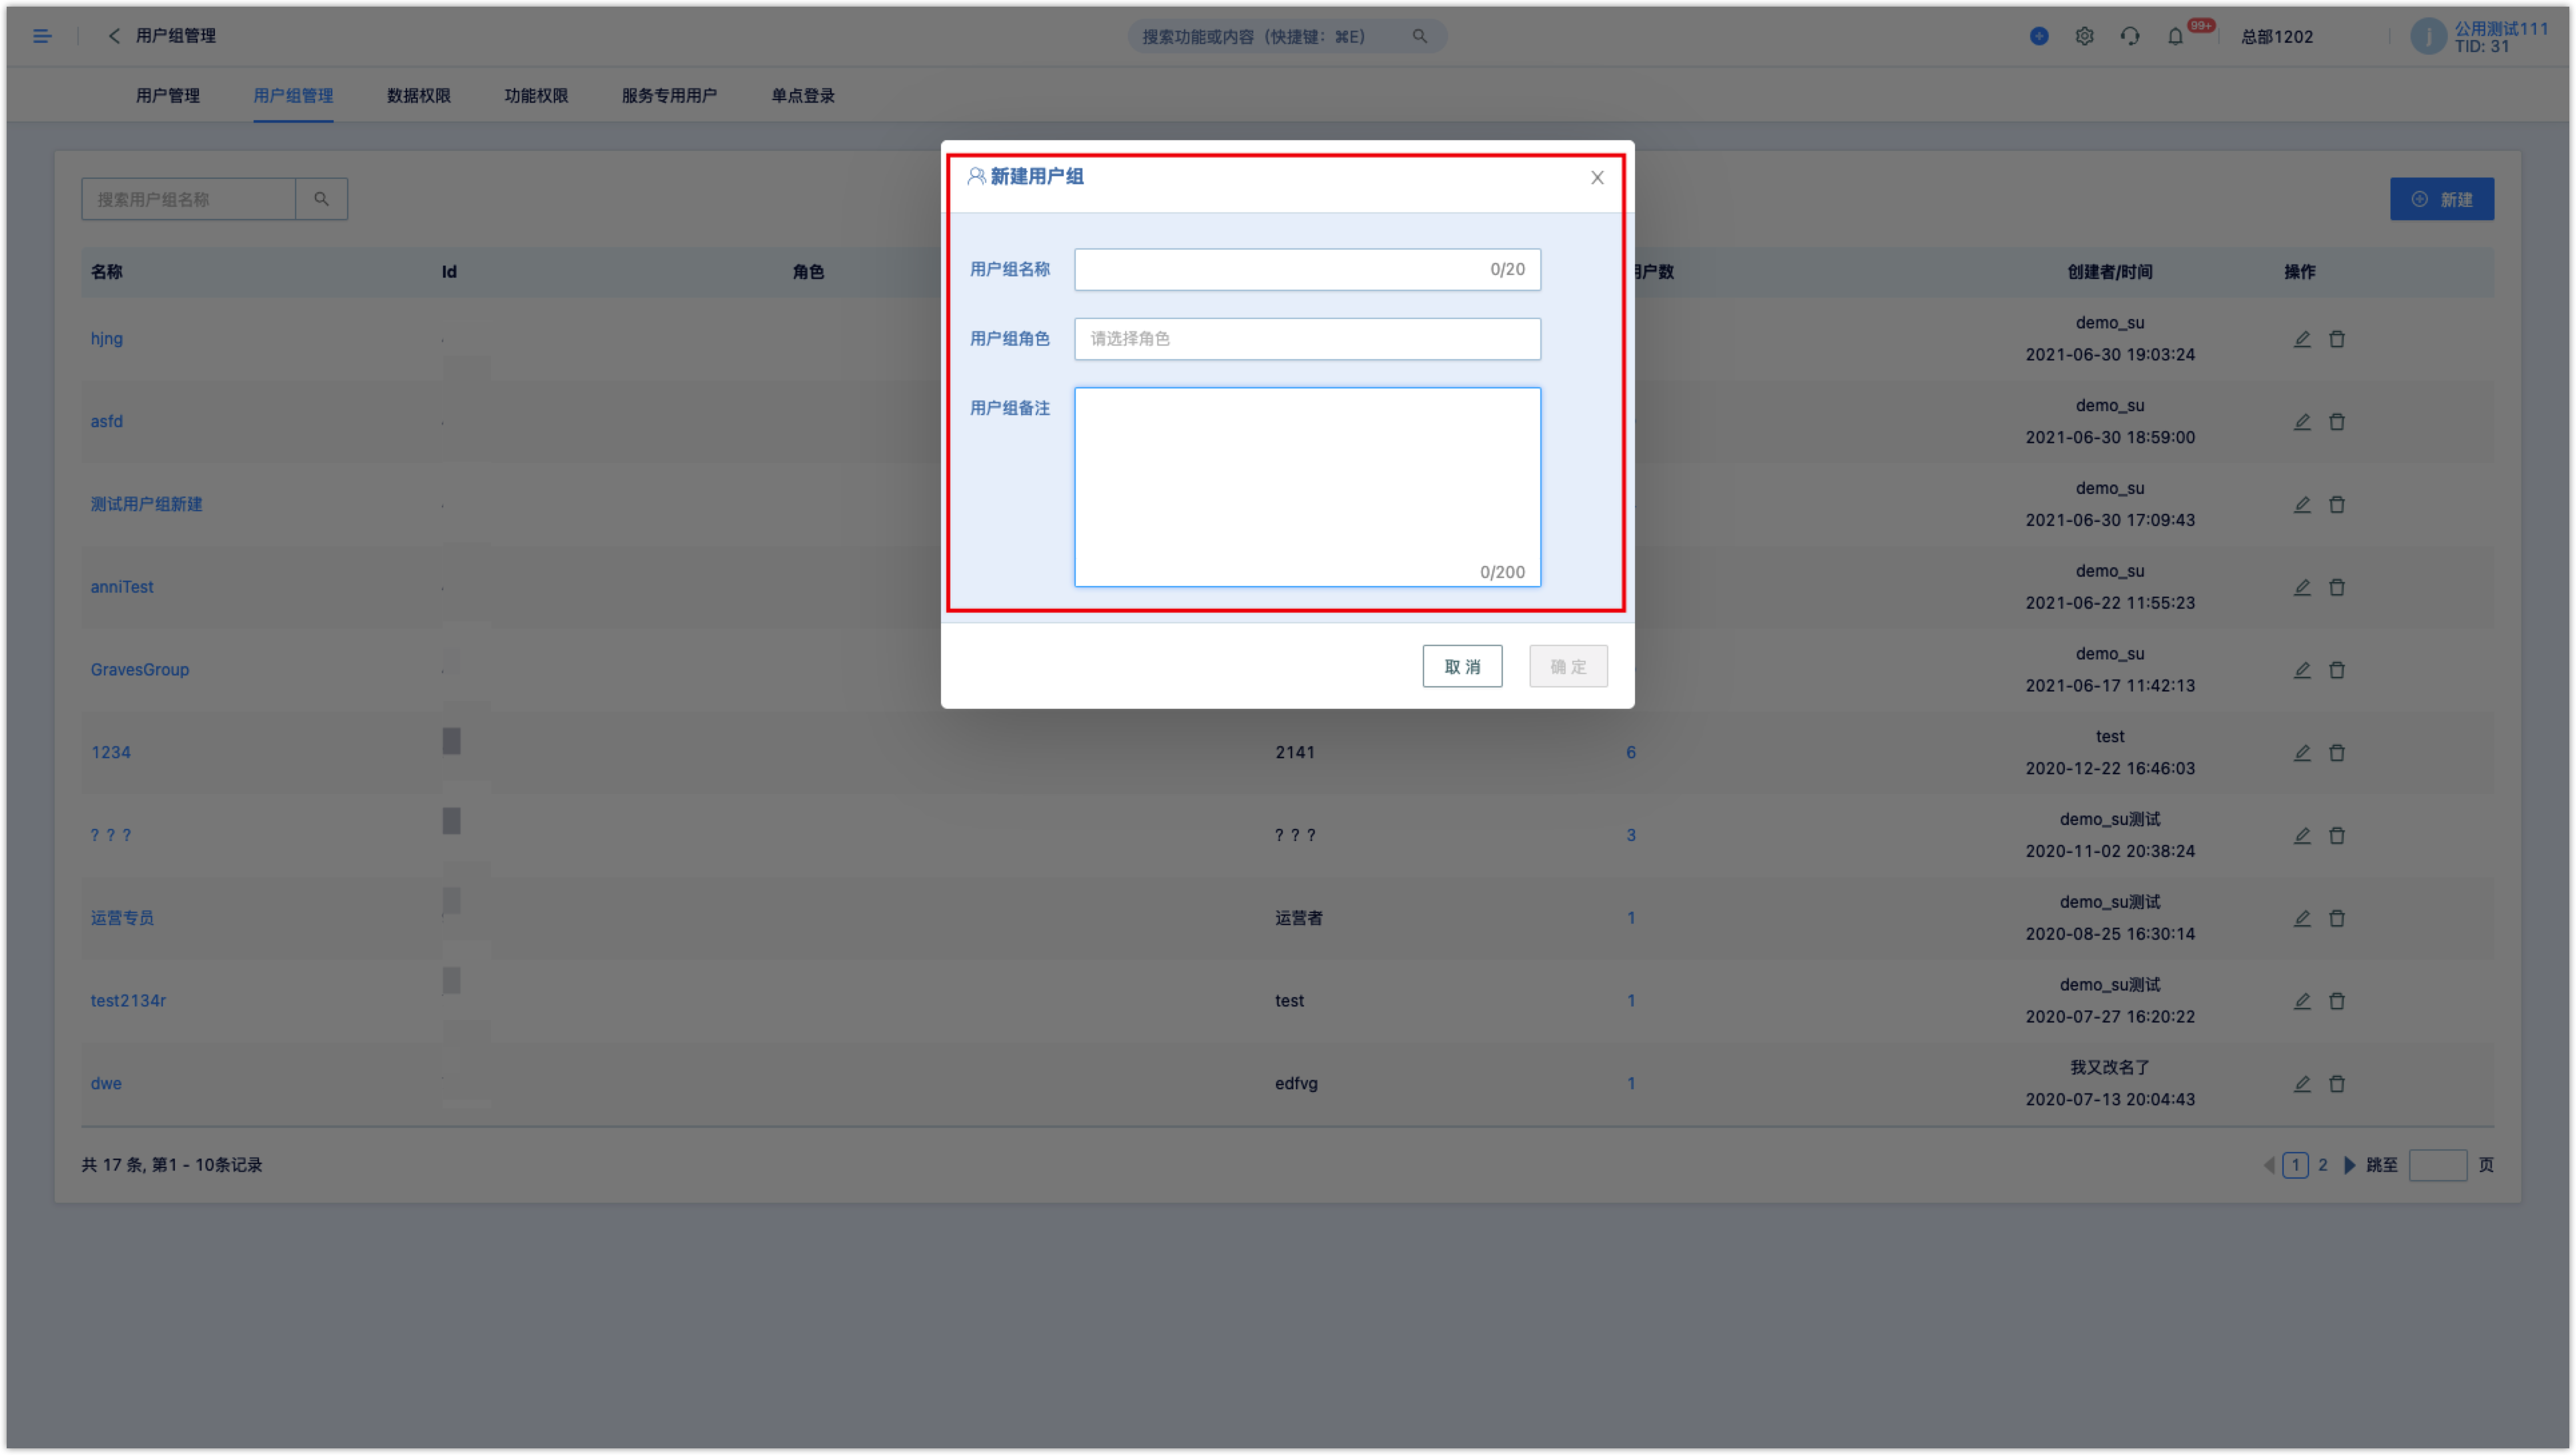Edit the anniTest row
2576x1455 pixels.
(x=2302, y=587)
